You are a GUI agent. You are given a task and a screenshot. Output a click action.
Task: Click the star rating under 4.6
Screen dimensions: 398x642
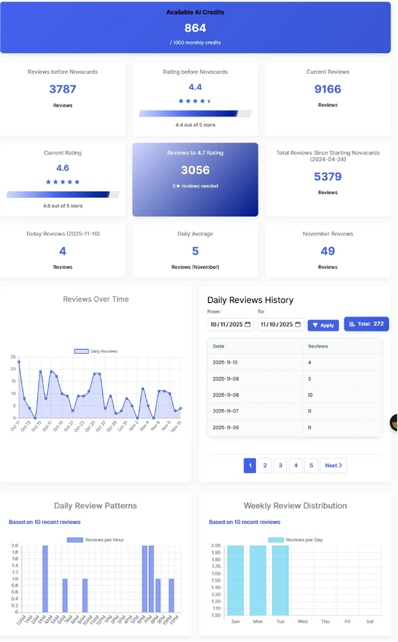63,182
